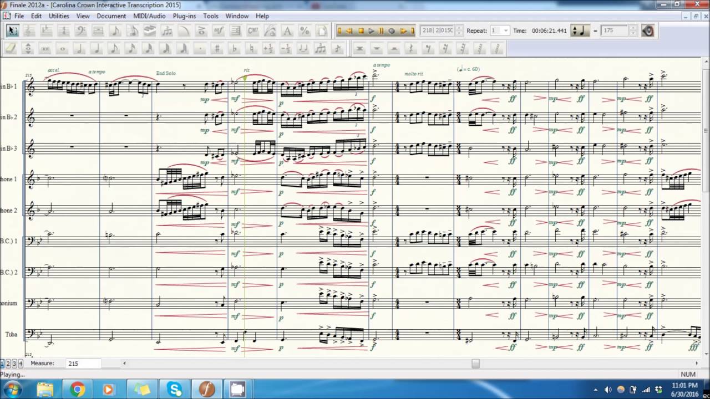Stop playback with the square button
The height and width of the screenshot is (399, 710).
coord(361,31)
